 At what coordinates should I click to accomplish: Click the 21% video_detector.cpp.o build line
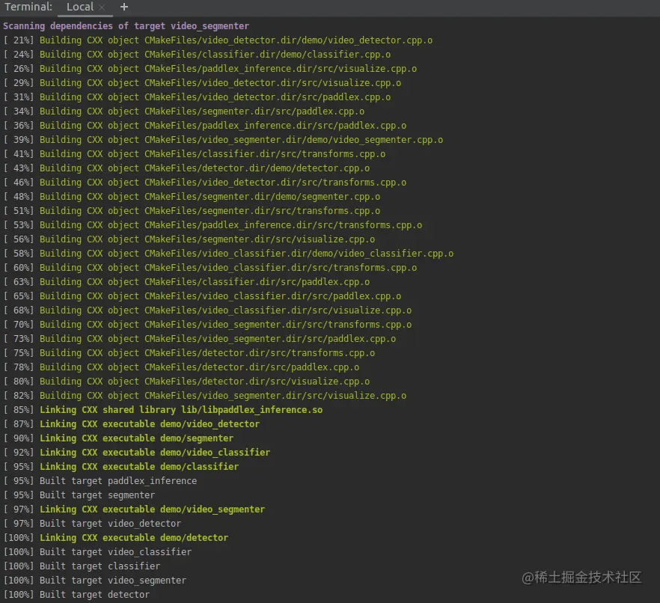218,40
